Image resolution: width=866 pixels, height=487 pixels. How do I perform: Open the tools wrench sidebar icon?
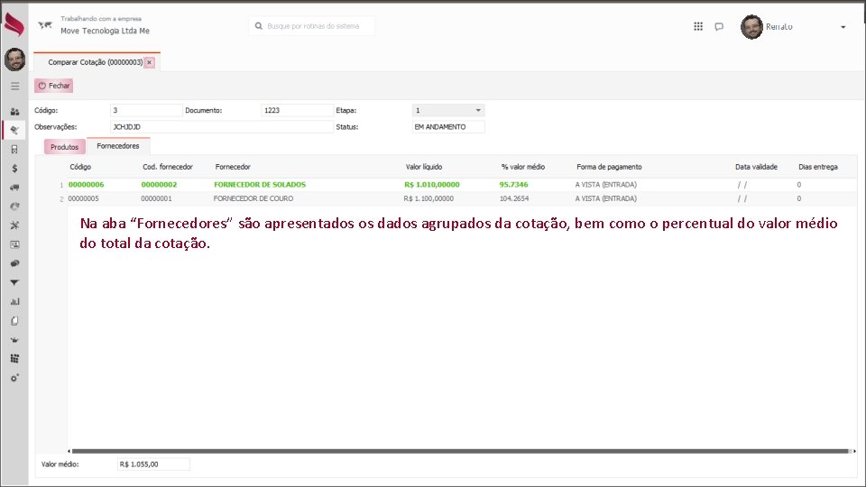point(15,225)
